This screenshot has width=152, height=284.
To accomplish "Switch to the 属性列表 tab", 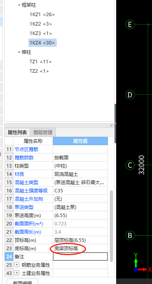I will point(17,133).
